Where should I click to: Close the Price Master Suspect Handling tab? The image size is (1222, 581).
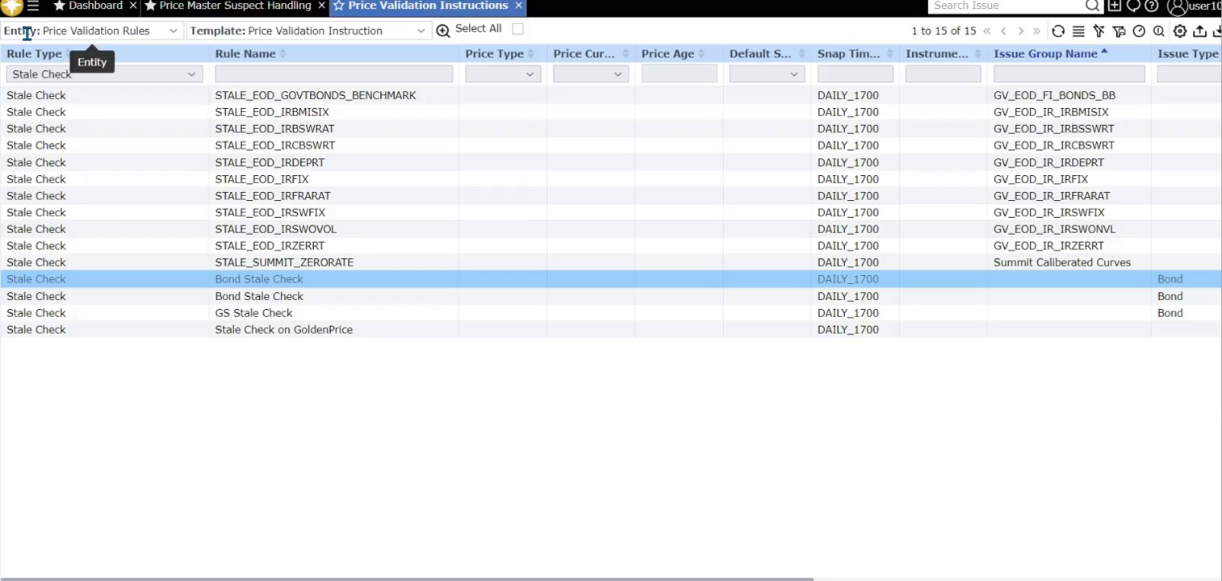tap(322, 6)
